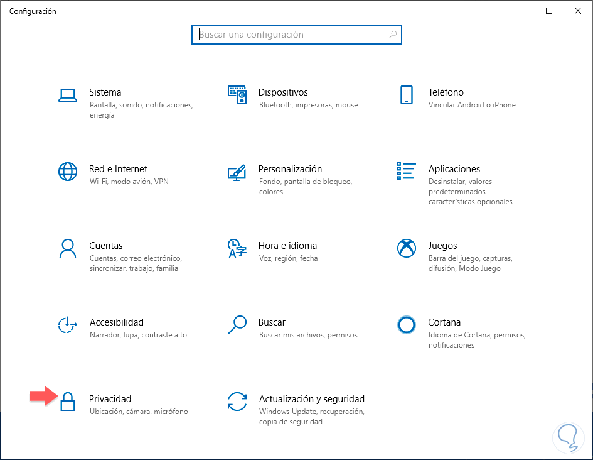This screenshot has height=460, width=593.
Task: Click the Hora e idioma clock icon
Action: pos(237,248)
